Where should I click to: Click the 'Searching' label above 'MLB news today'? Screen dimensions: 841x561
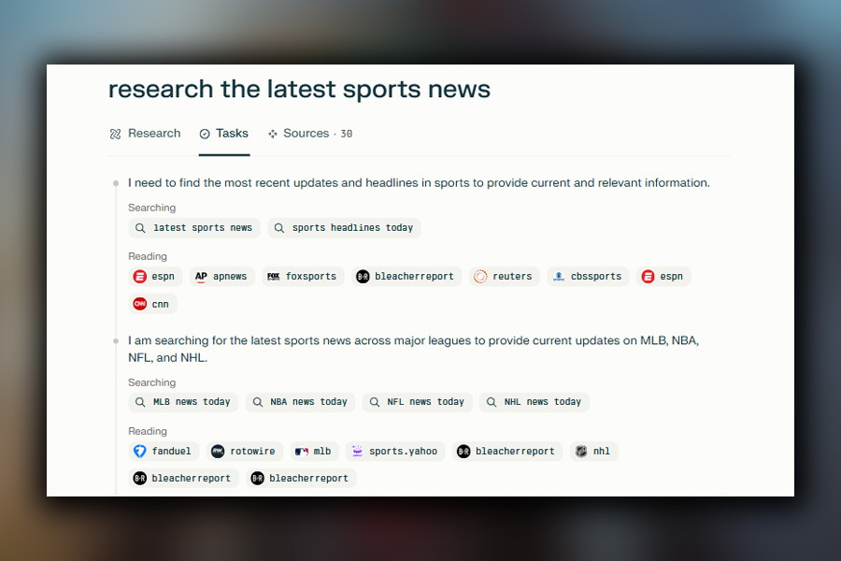151,382
